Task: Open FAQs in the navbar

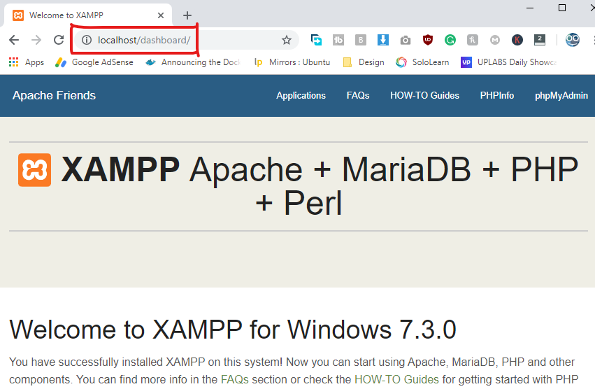Action: coord(358,95)
